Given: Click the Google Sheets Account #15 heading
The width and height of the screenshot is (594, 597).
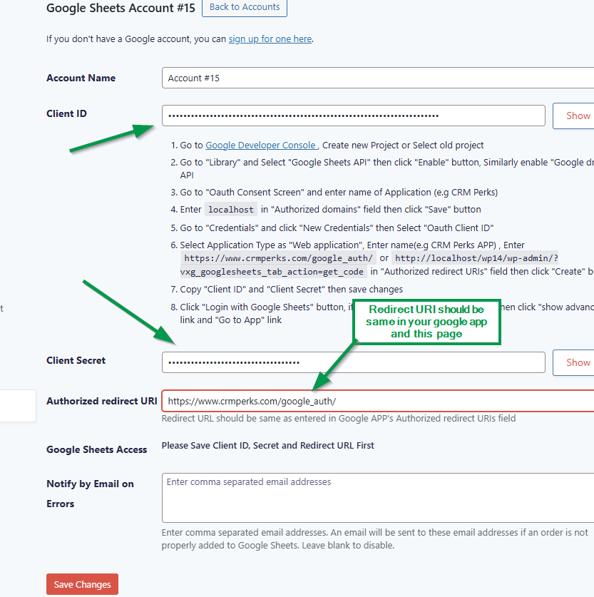Looking at the screenshot, I should pos(121,8).
